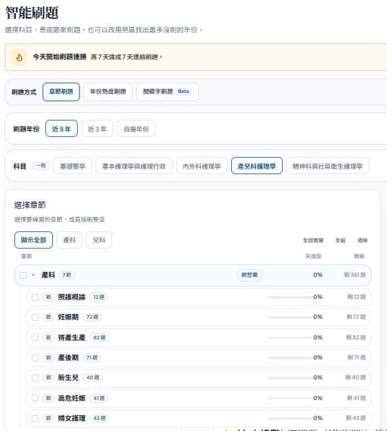The height and width of the screenshot is (431, 392).
Task: Click the flame streak icon in the banner
Action: (x=19, y=57)
